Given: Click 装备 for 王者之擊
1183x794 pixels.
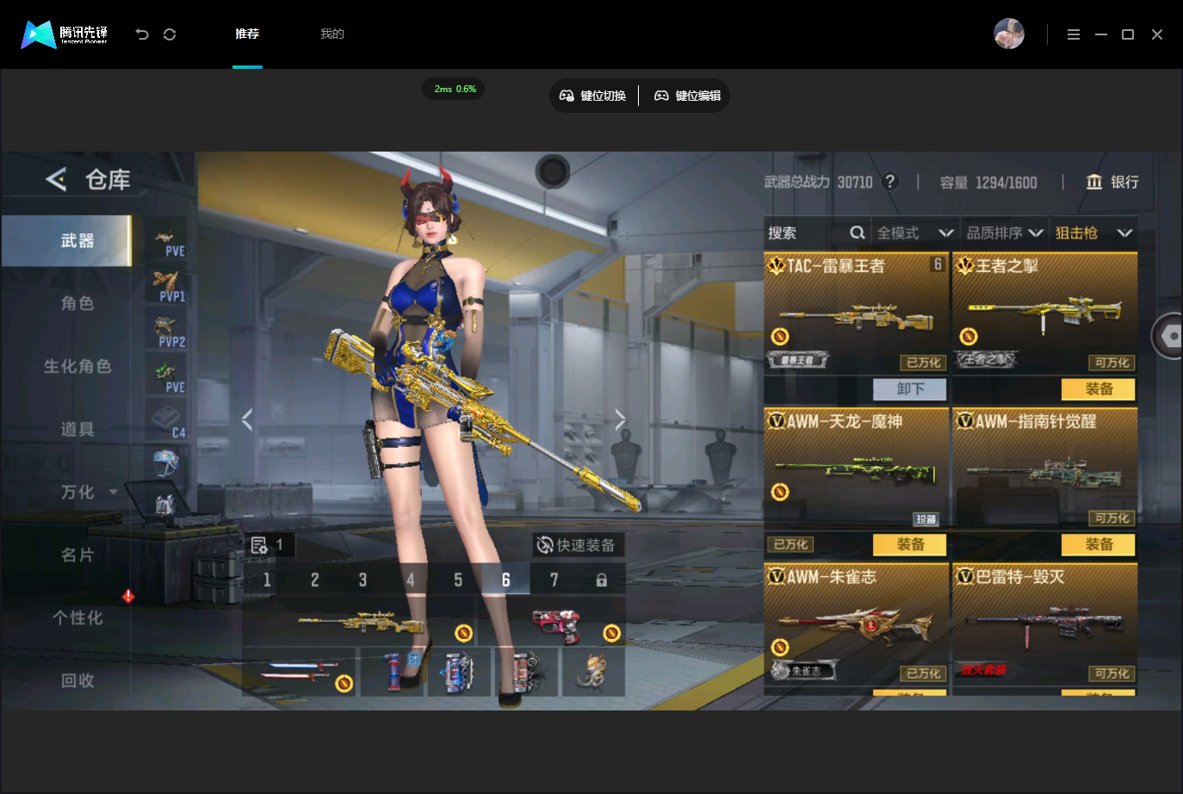Looking at the screenshot, I should [x=1099, y=389].
